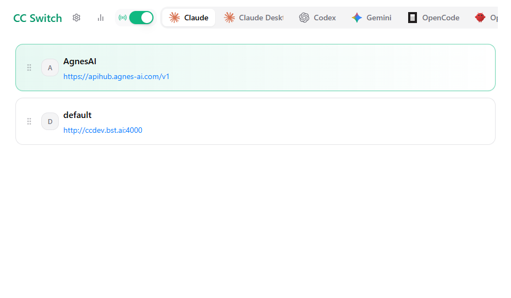
Task: Click the Gemini sparkle logo icon
Action: (357, 18)
